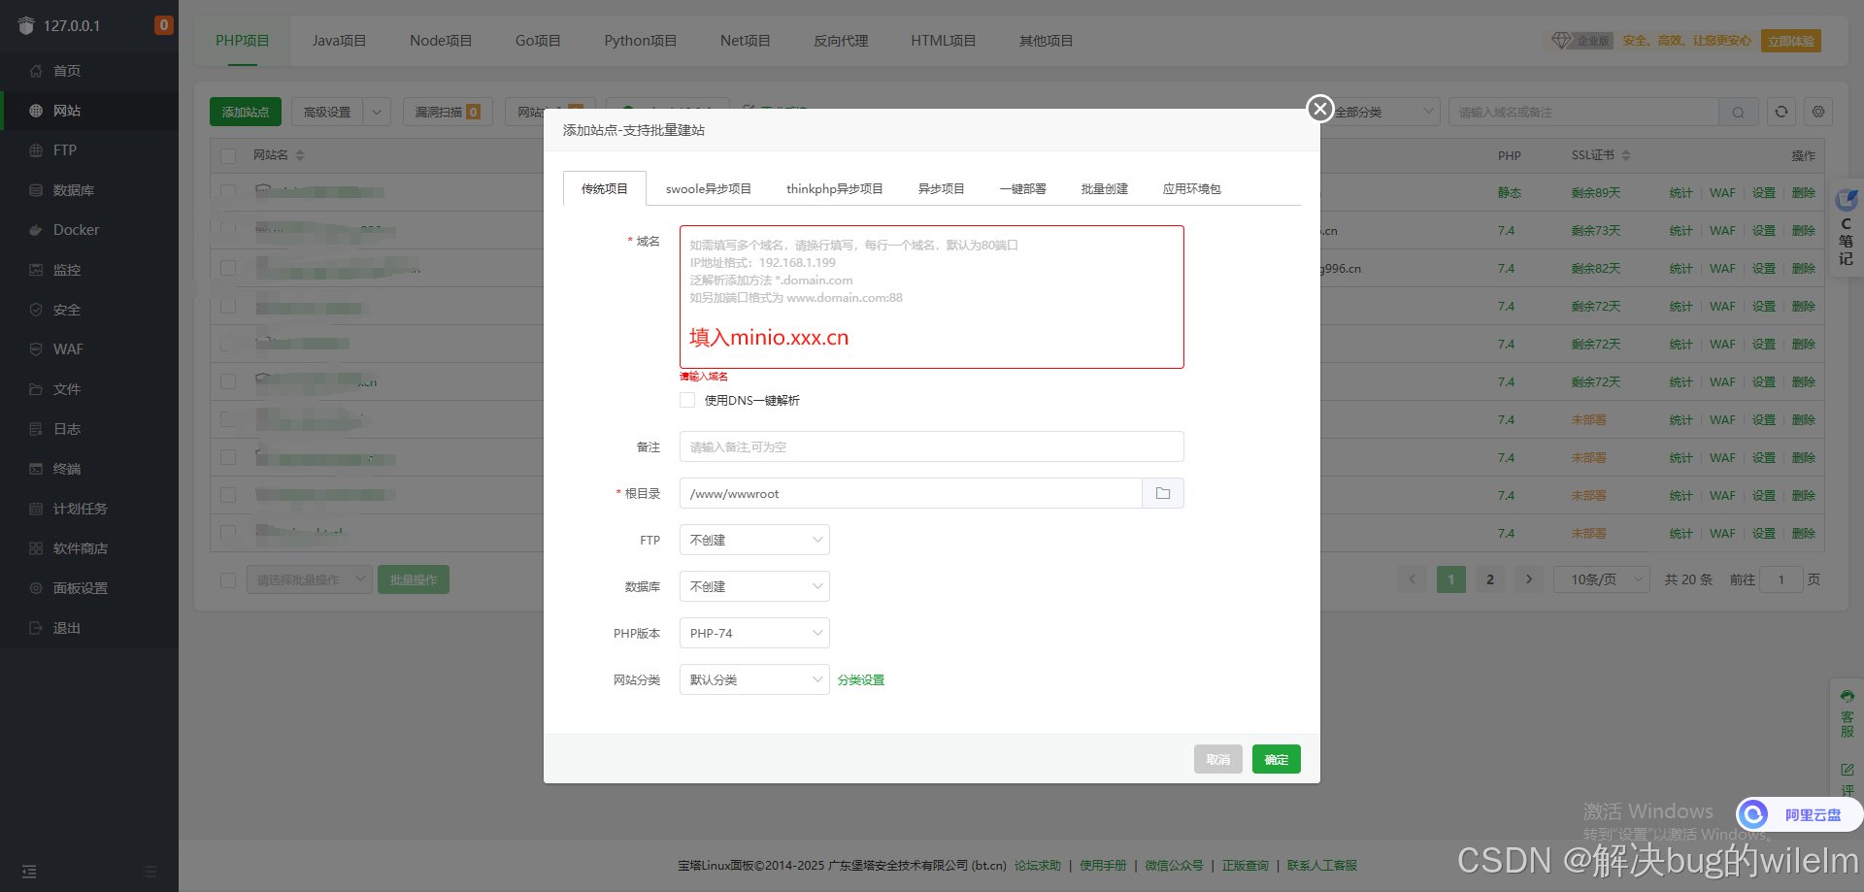Click the refresh list icon
The height and width of the screenshot is (892, 1864).
tap(1781, 112)
